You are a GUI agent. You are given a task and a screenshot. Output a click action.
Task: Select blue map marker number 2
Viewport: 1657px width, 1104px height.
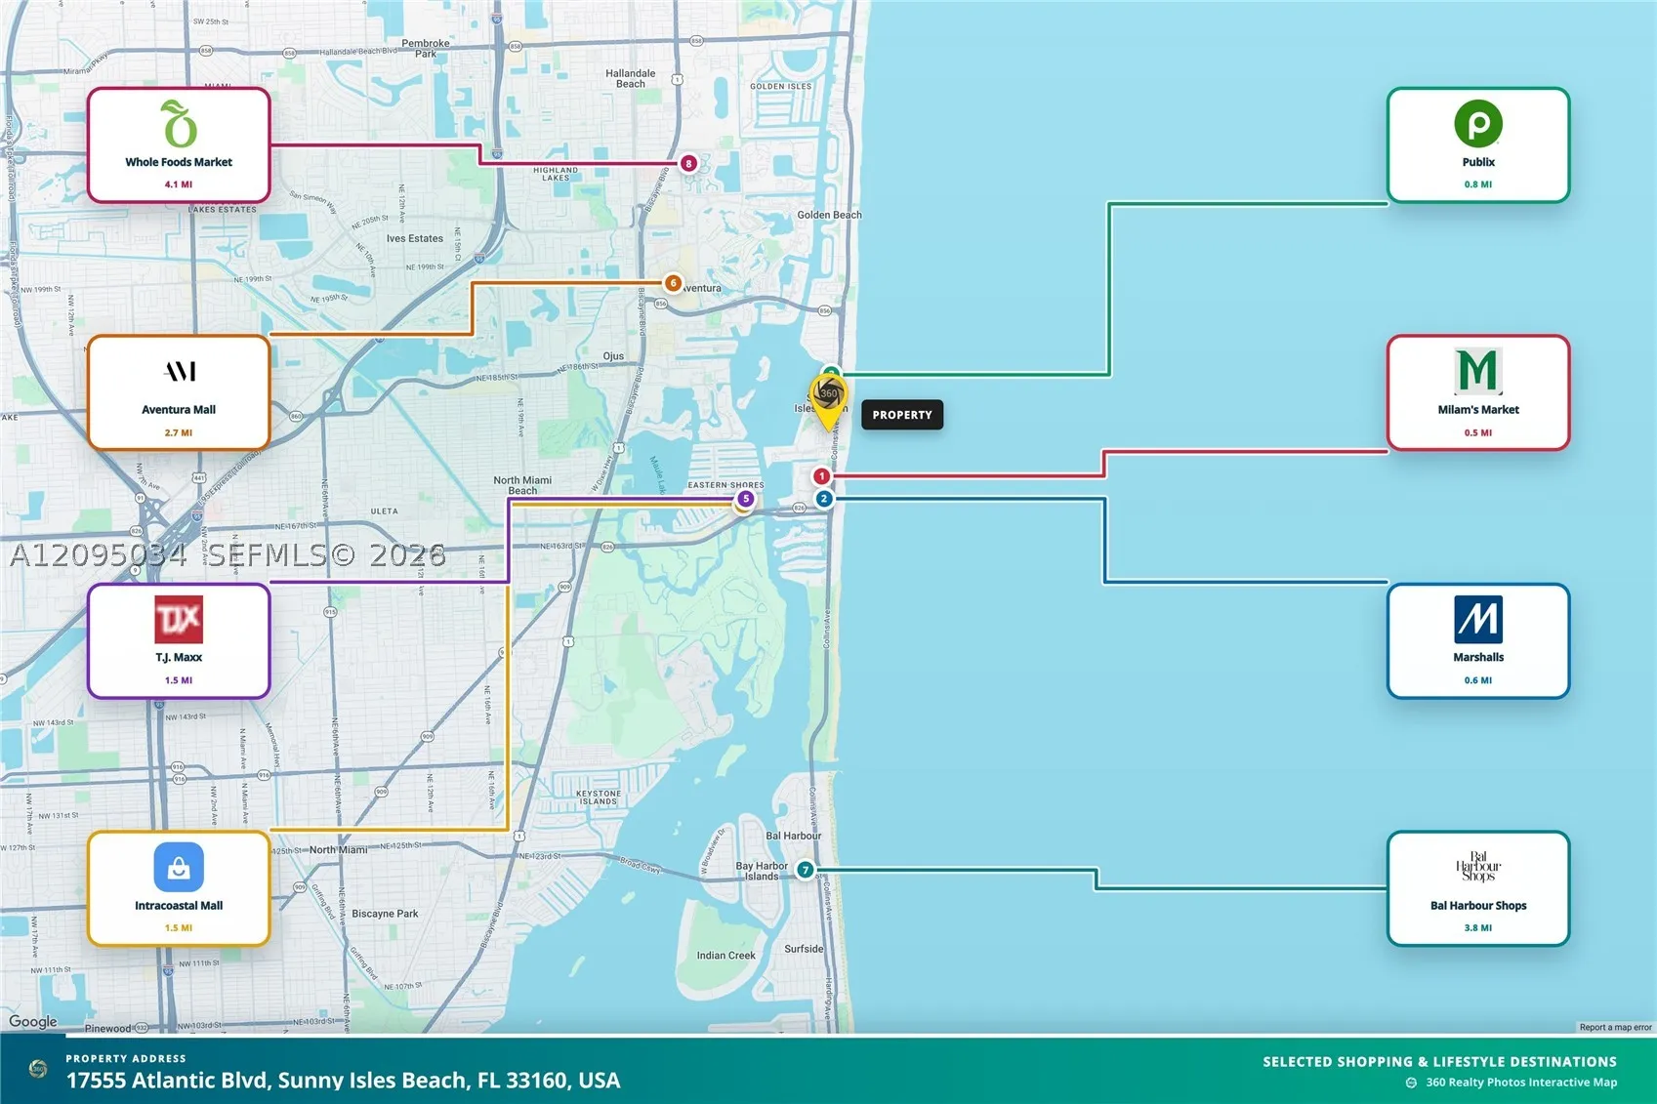coord(824,499)
